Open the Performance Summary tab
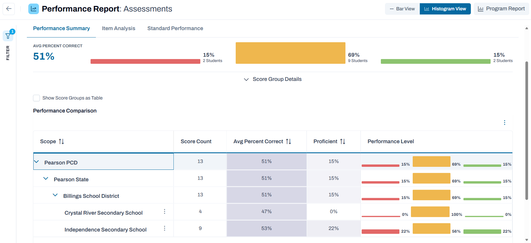 point(61,28)
